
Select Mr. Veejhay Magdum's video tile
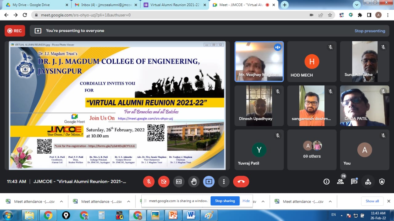pyautogui.click(x=259, y=61)
